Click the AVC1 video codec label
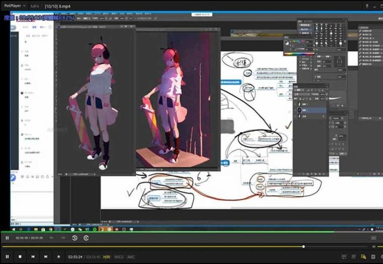This screenshot has width=383, height=264. 119,257
